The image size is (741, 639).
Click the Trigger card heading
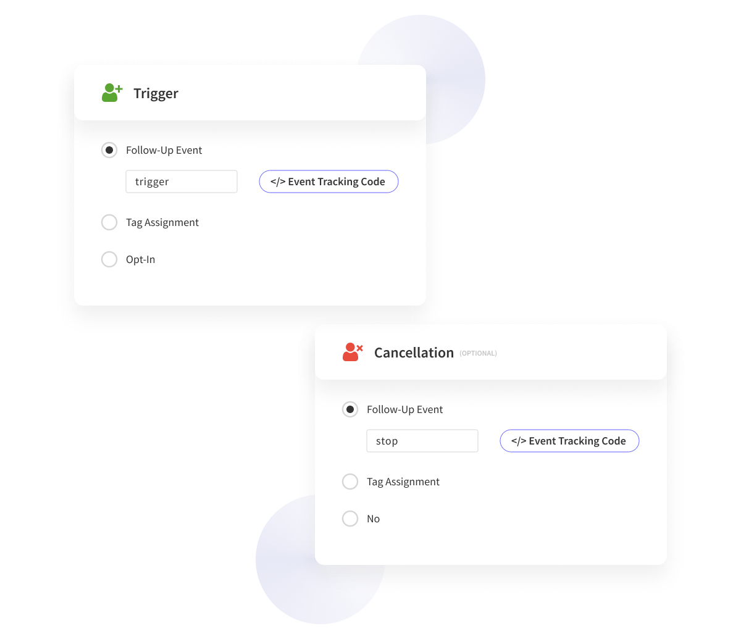[156, 93]
